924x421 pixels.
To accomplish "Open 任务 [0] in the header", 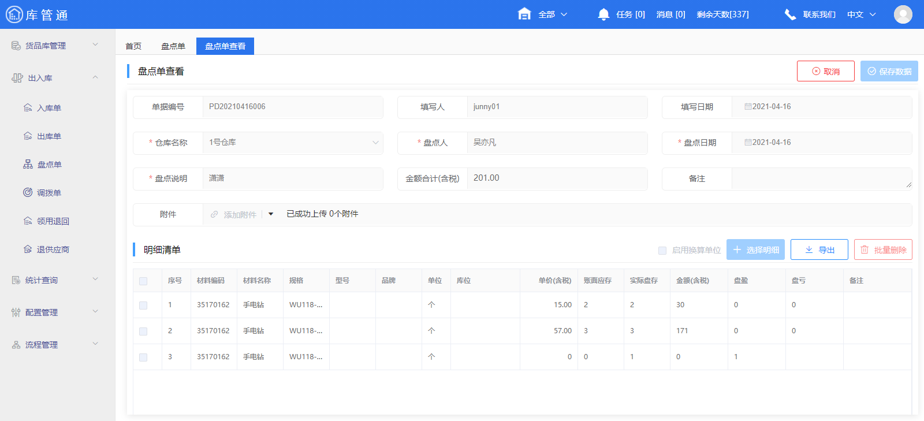I will (x=631, y=14).
